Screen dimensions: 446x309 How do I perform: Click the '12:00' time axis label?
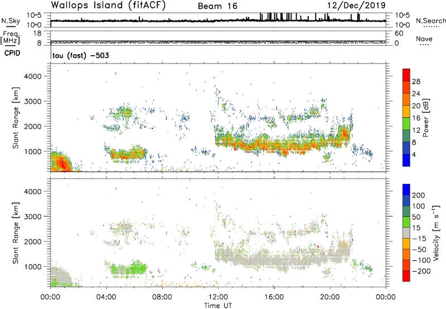218,297
